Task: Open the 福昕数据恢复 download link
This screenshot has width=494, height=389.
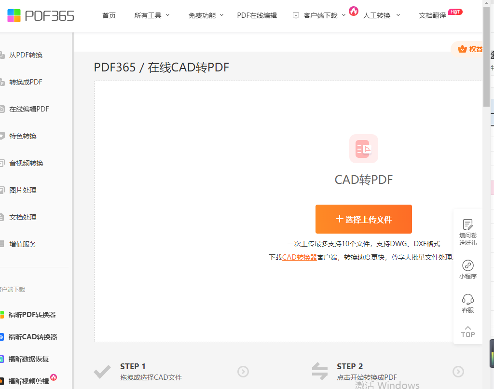Action: point(28,359)
